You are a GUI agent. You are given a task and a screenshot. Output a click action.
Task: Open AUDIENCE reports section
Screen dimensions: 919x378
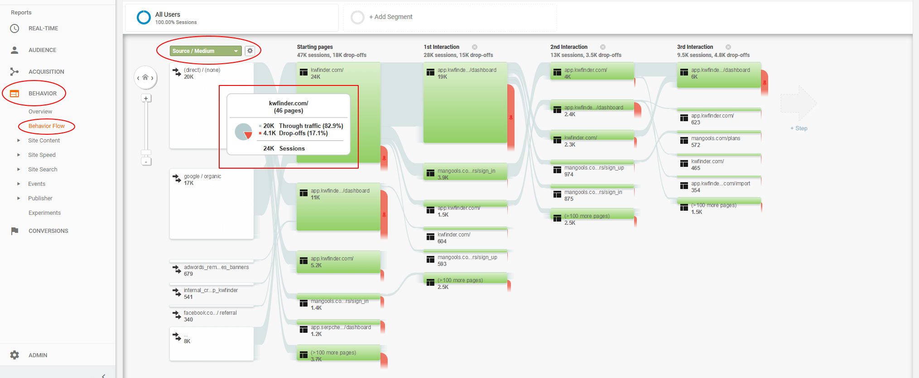pos(43,50)
